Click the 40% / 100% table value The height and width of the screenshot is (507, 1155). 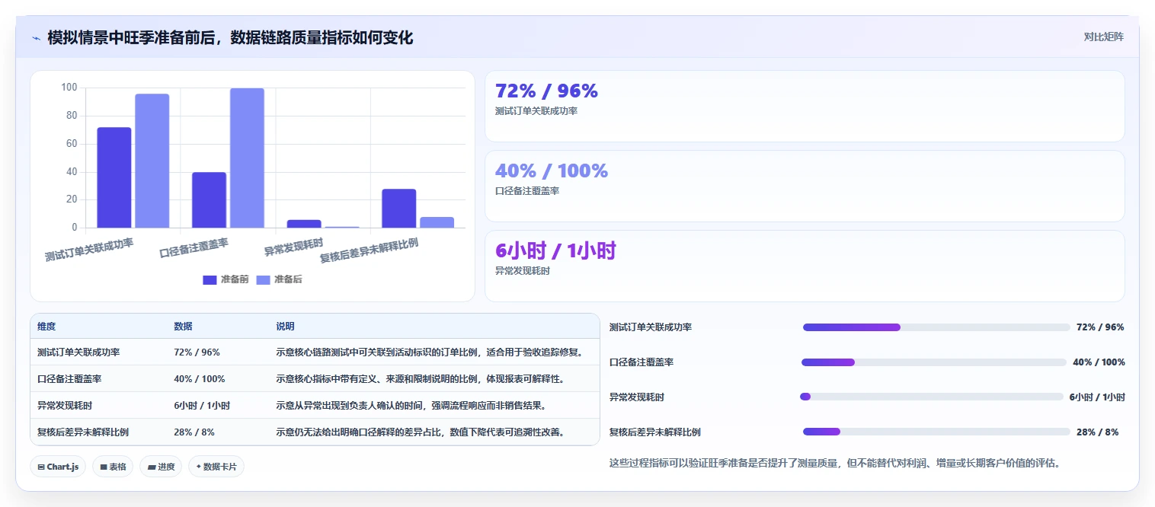pyautogui.click(x=200, y=379)
